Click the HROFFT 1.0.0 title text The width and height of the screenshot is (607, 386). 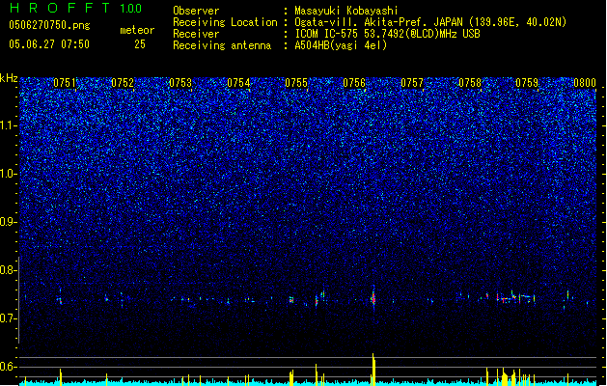(x=76, y=8)
